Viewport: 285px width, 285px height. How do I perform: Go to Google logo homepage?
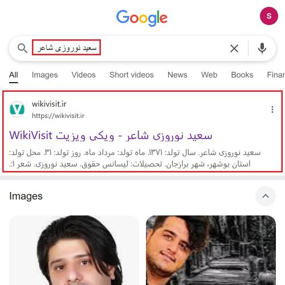(142, 18)
